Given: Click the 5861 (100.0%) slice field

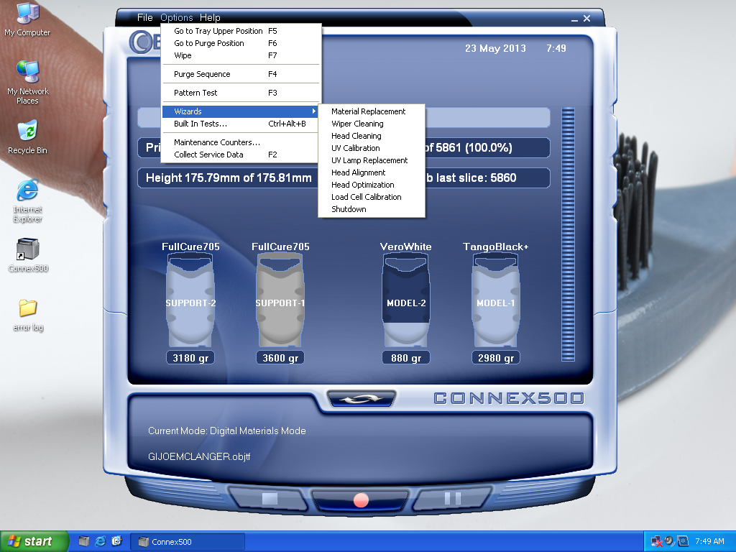Looking at the screenshot, I should pos(487,148).
